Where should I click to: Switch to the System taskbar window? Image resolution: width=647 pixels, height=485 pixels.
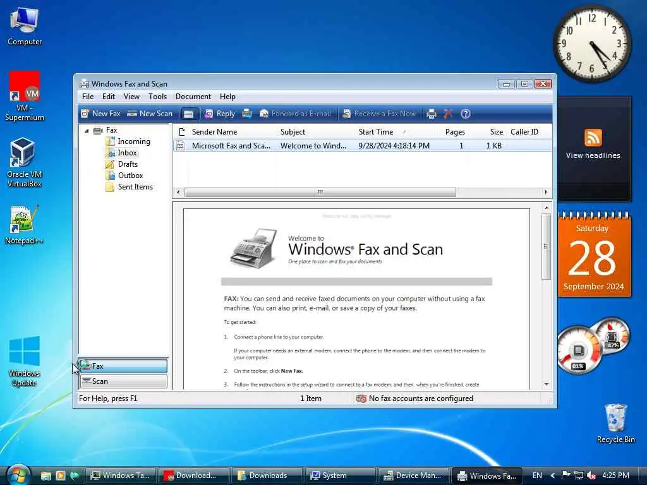click(x=341, y=476)
